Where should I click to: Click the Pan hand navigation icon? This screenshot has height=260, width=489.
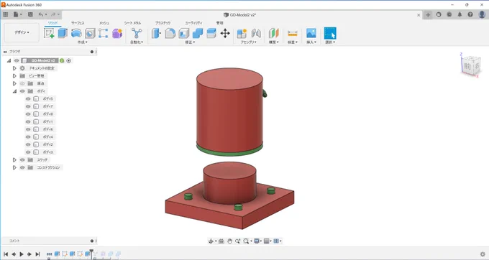[x=229, y=241]
